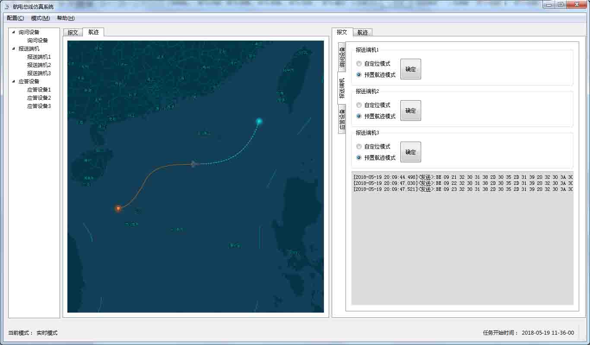Click the cyan track end marker on map

[x=259, y=121]
